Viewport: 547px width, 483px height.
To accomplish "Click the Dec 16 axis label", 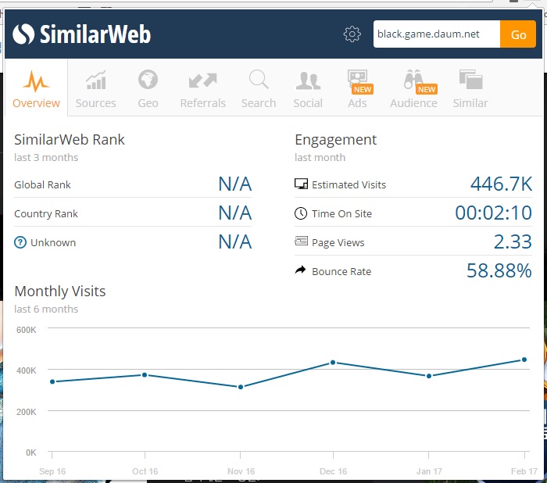I will 333,471.
